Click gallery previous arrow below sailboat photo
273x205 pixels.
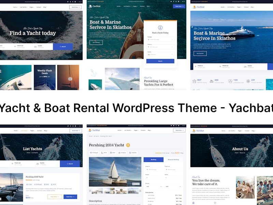click(x=90, y=191)
